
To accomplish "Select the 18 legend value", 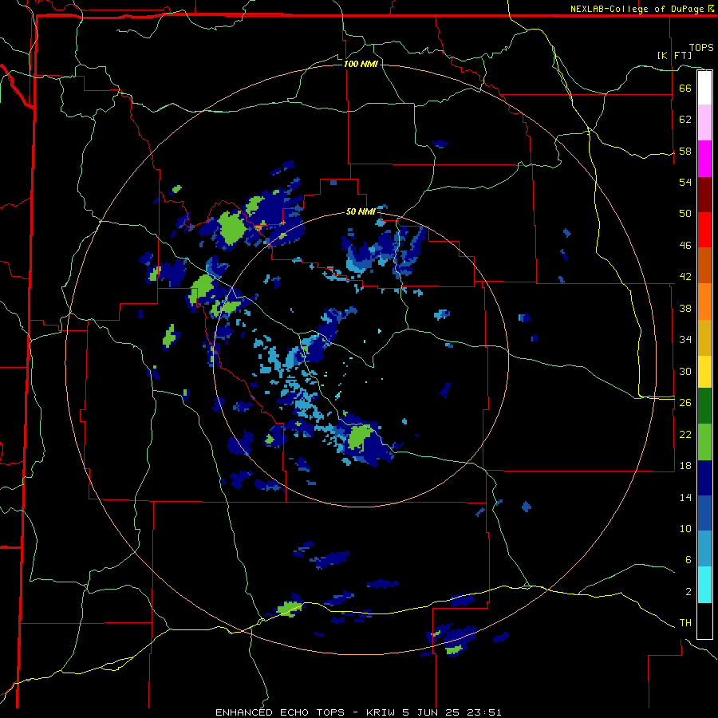I will coord(685,466).
